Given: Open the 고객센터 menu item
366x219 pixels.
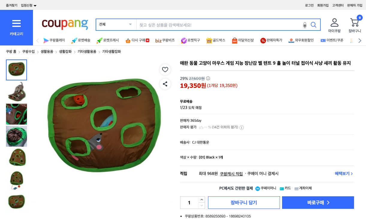Looking at the screenshot, I should [x=338, y=5].
